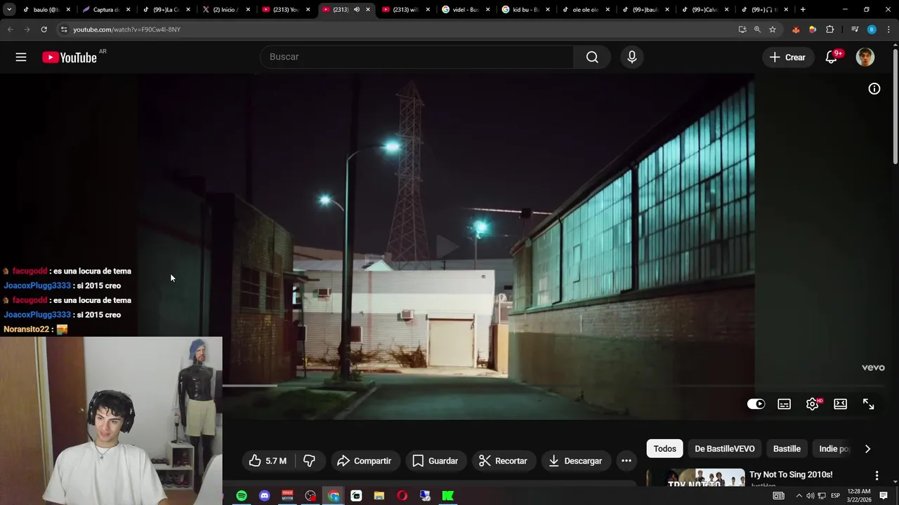Switch to the X Inicio browser tab
This screenshot has width=899, height=505.
pos(226,10)
